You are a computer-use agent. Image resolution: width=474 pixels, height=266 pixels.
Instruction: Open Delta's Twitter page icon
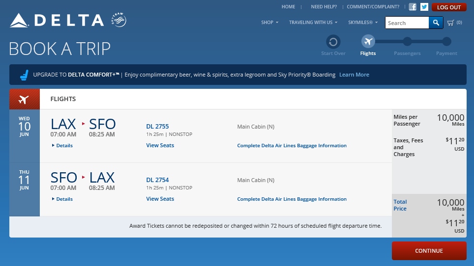424,7
